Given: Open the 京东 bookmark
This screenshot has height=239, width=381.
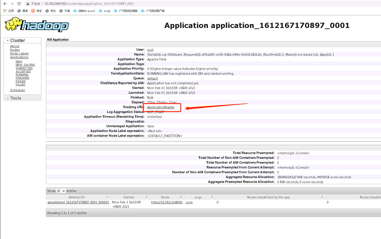Looking at the screenshot, I should coord(51,11).
